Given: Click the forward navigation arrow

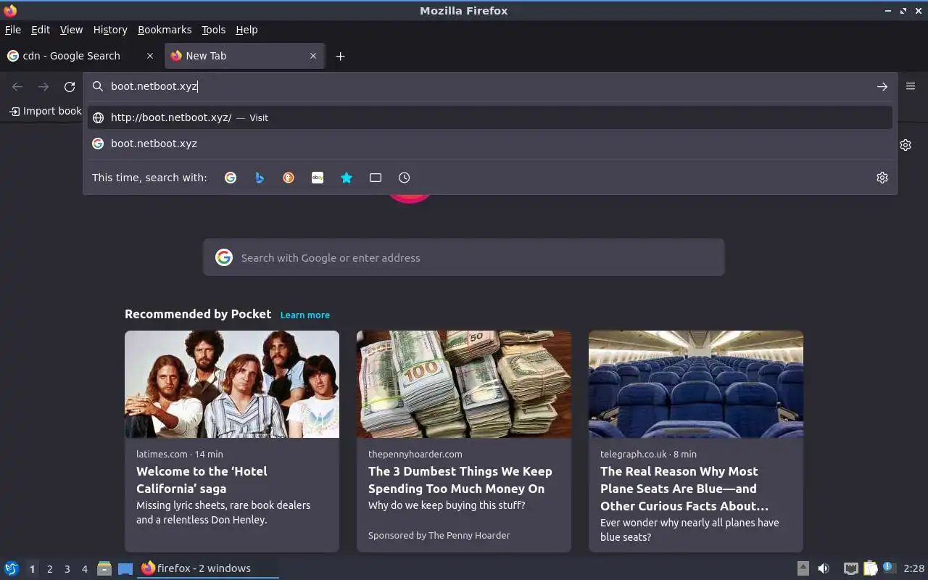Looking at the screenshot, I should click(x=43, y=87).
